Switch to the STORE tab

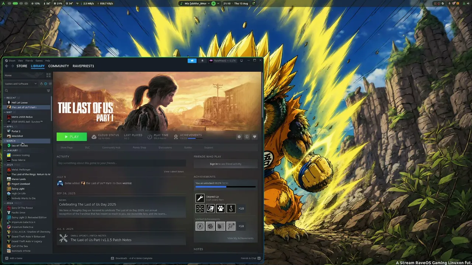22,66
